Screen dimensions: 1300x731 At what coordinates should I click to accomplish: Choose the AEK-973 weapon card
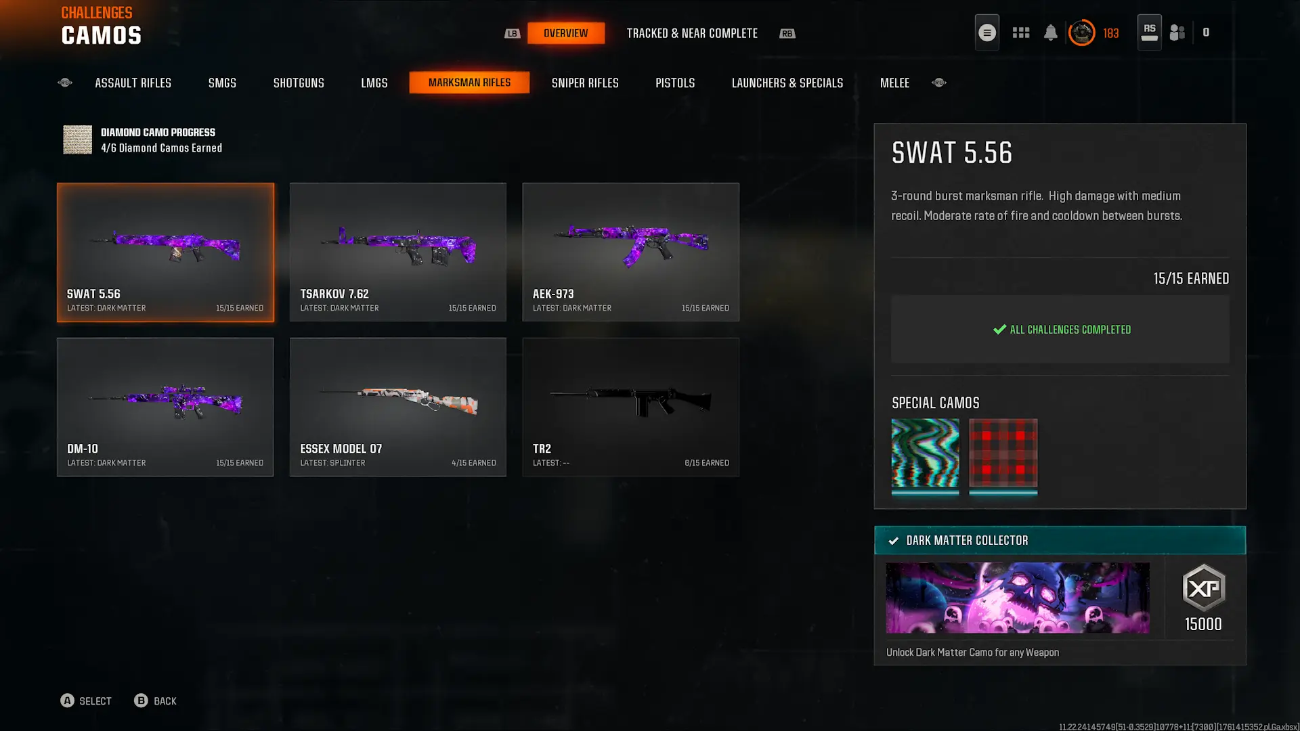click(630, 252)
